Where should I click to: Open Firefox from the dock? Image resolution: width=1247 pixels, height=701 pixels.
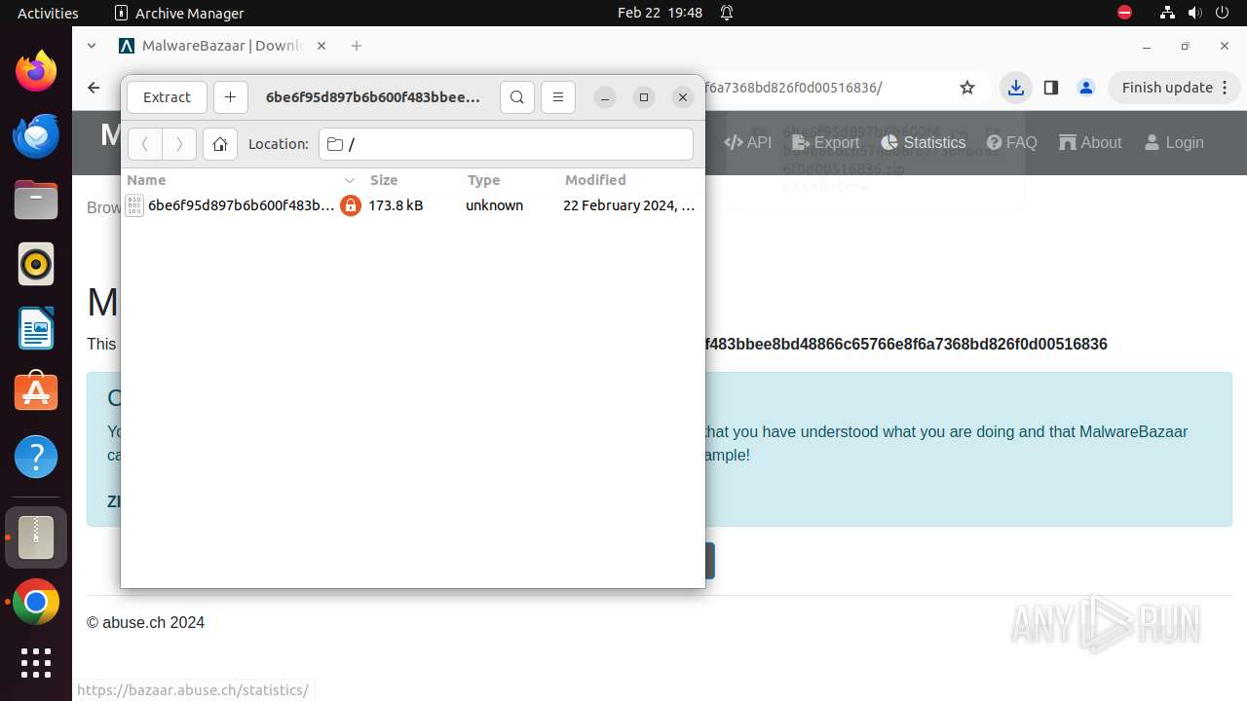point(36,71)
